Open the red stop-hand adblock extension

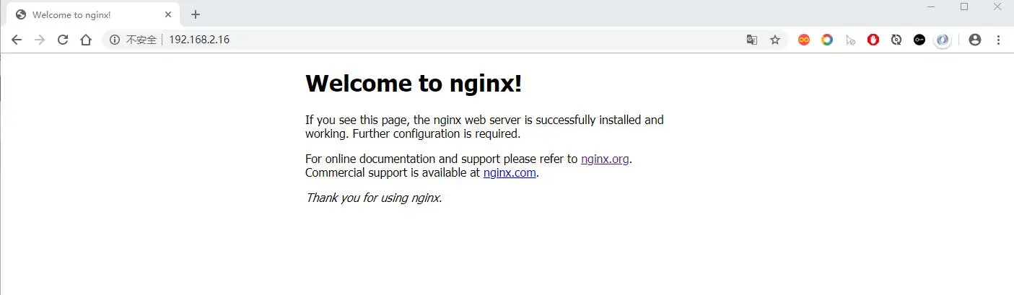(873, 40)
